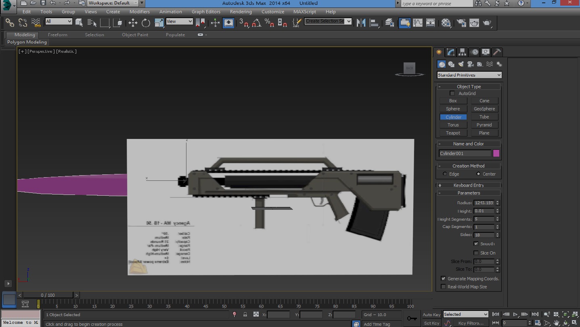Open the Select by Name list

[x=92, y=23]
